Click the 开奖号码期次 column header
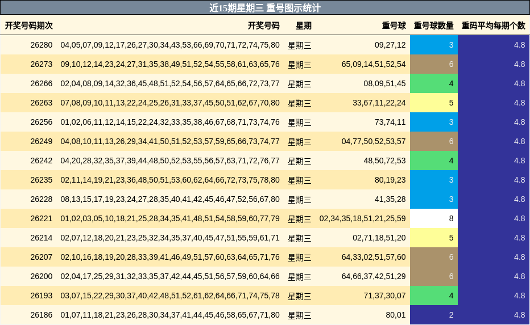Image resolution: width=530 pixels, height=325 pixels. (29, 26)
